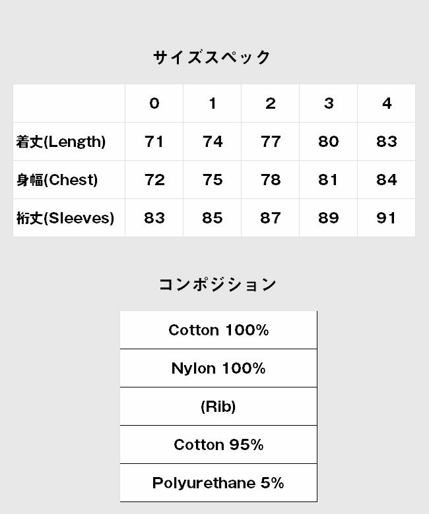
Task: Click the Cotton 95% row
Action: coord(218,445)
